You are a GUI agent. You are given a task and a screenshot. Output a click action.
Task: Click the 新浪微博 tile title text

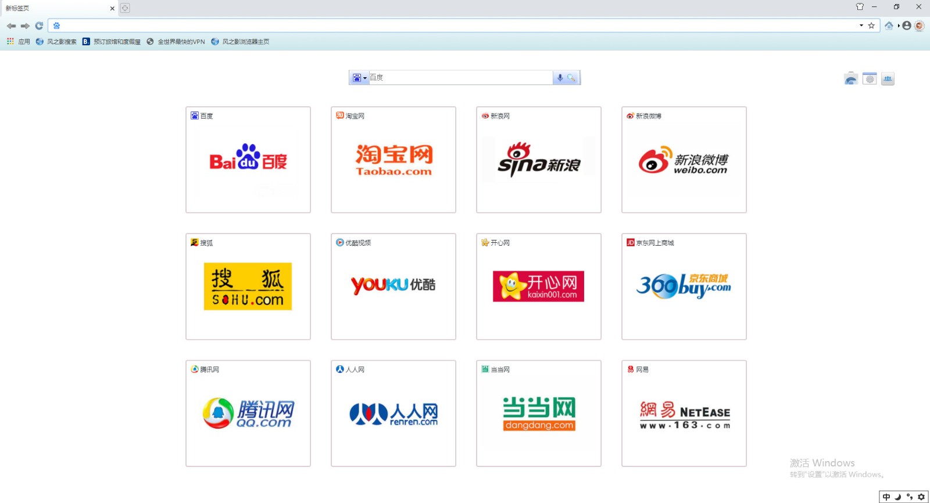pyautogui.click(x=649, y=116)
